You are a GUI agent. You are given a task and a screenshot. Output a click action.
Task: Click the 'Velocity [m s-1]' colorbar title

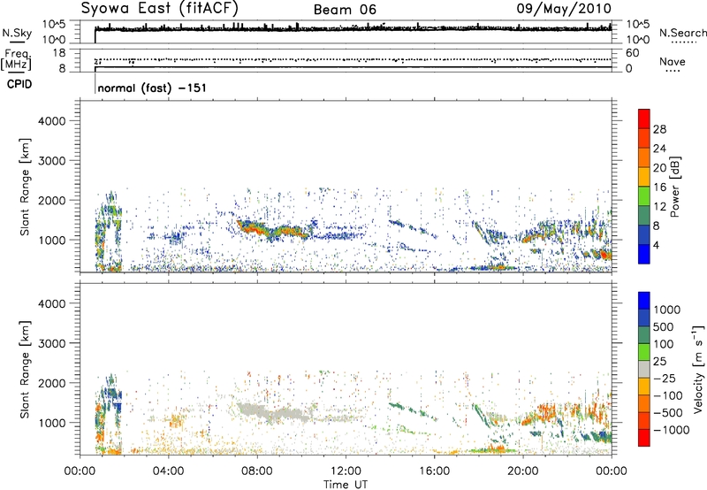[x=698, y=369]
